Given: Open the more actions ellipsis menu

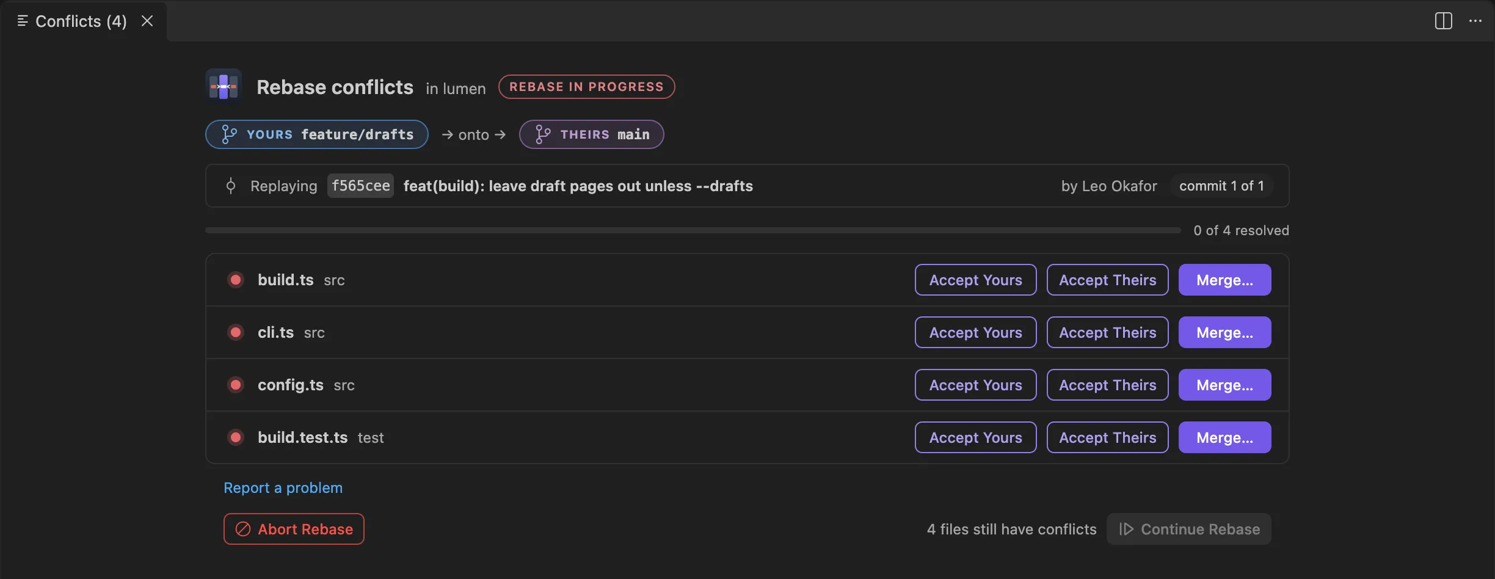Looking at the screenshot, I should (1475, 21).
